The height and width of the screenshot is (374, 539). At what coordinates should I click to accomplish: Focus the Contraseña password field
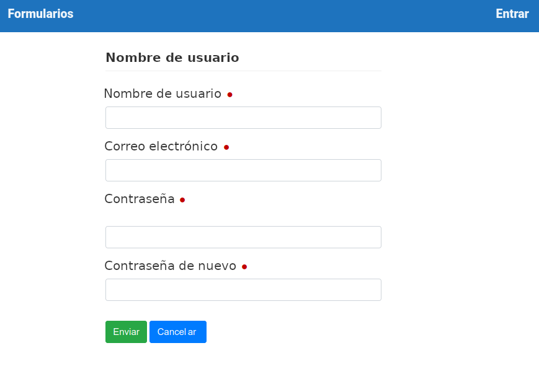243,237
